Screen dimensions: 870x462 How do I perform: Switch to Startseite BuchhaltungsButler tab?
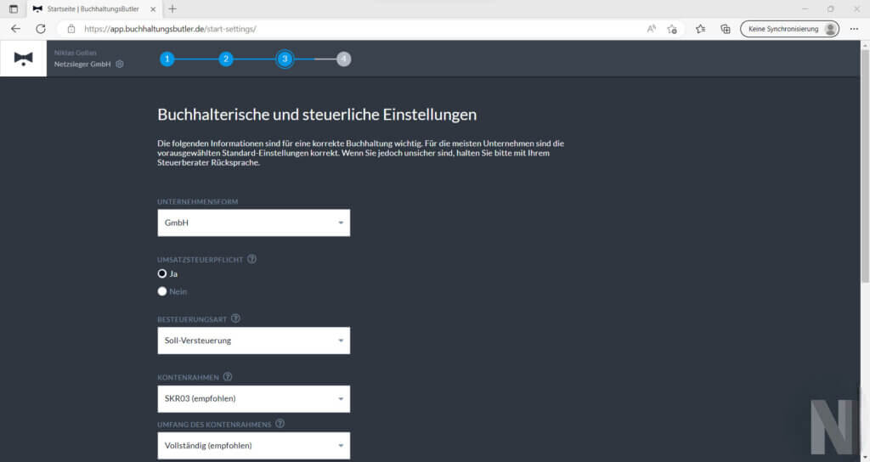tap(93, 9)
